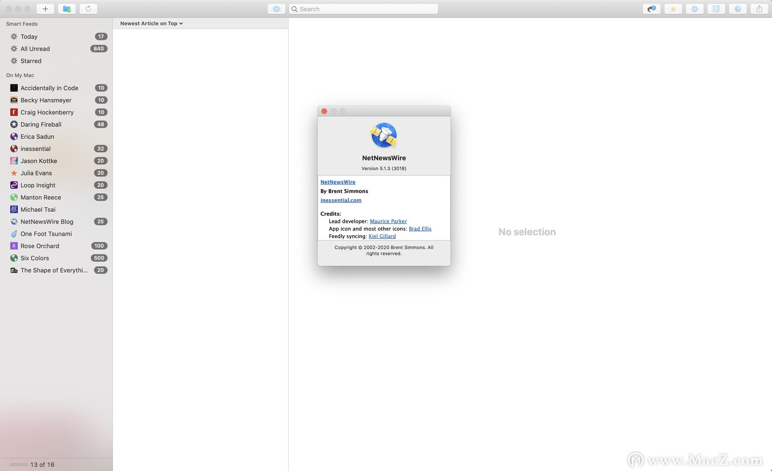
Task: Click the refresh progress bar in sidebar footer
Action: click(18, 465)
